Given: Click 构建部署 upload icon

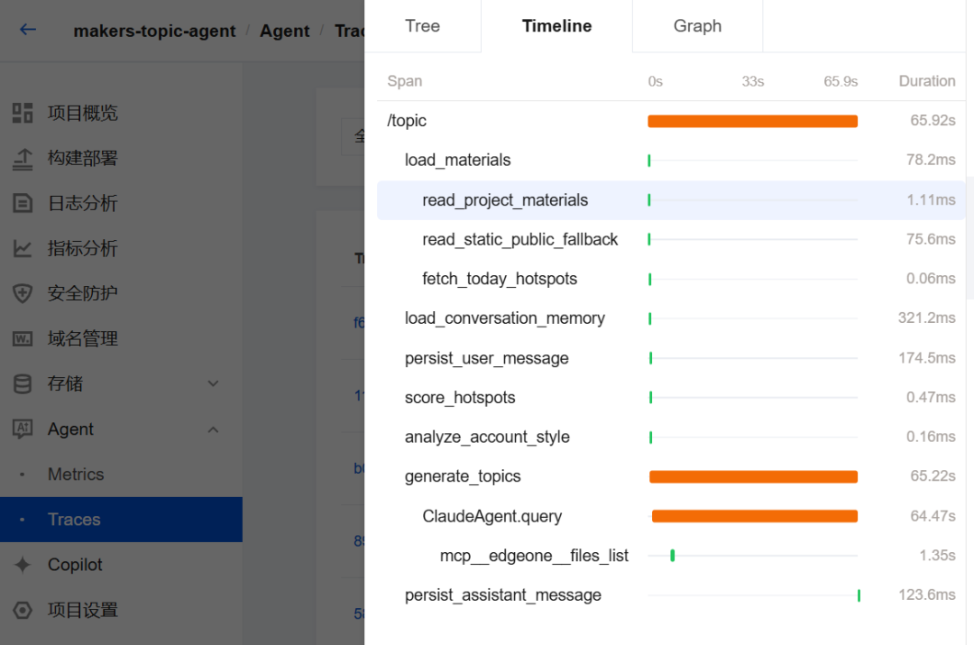Looking at the screenshot, I should tap(23, 159).
